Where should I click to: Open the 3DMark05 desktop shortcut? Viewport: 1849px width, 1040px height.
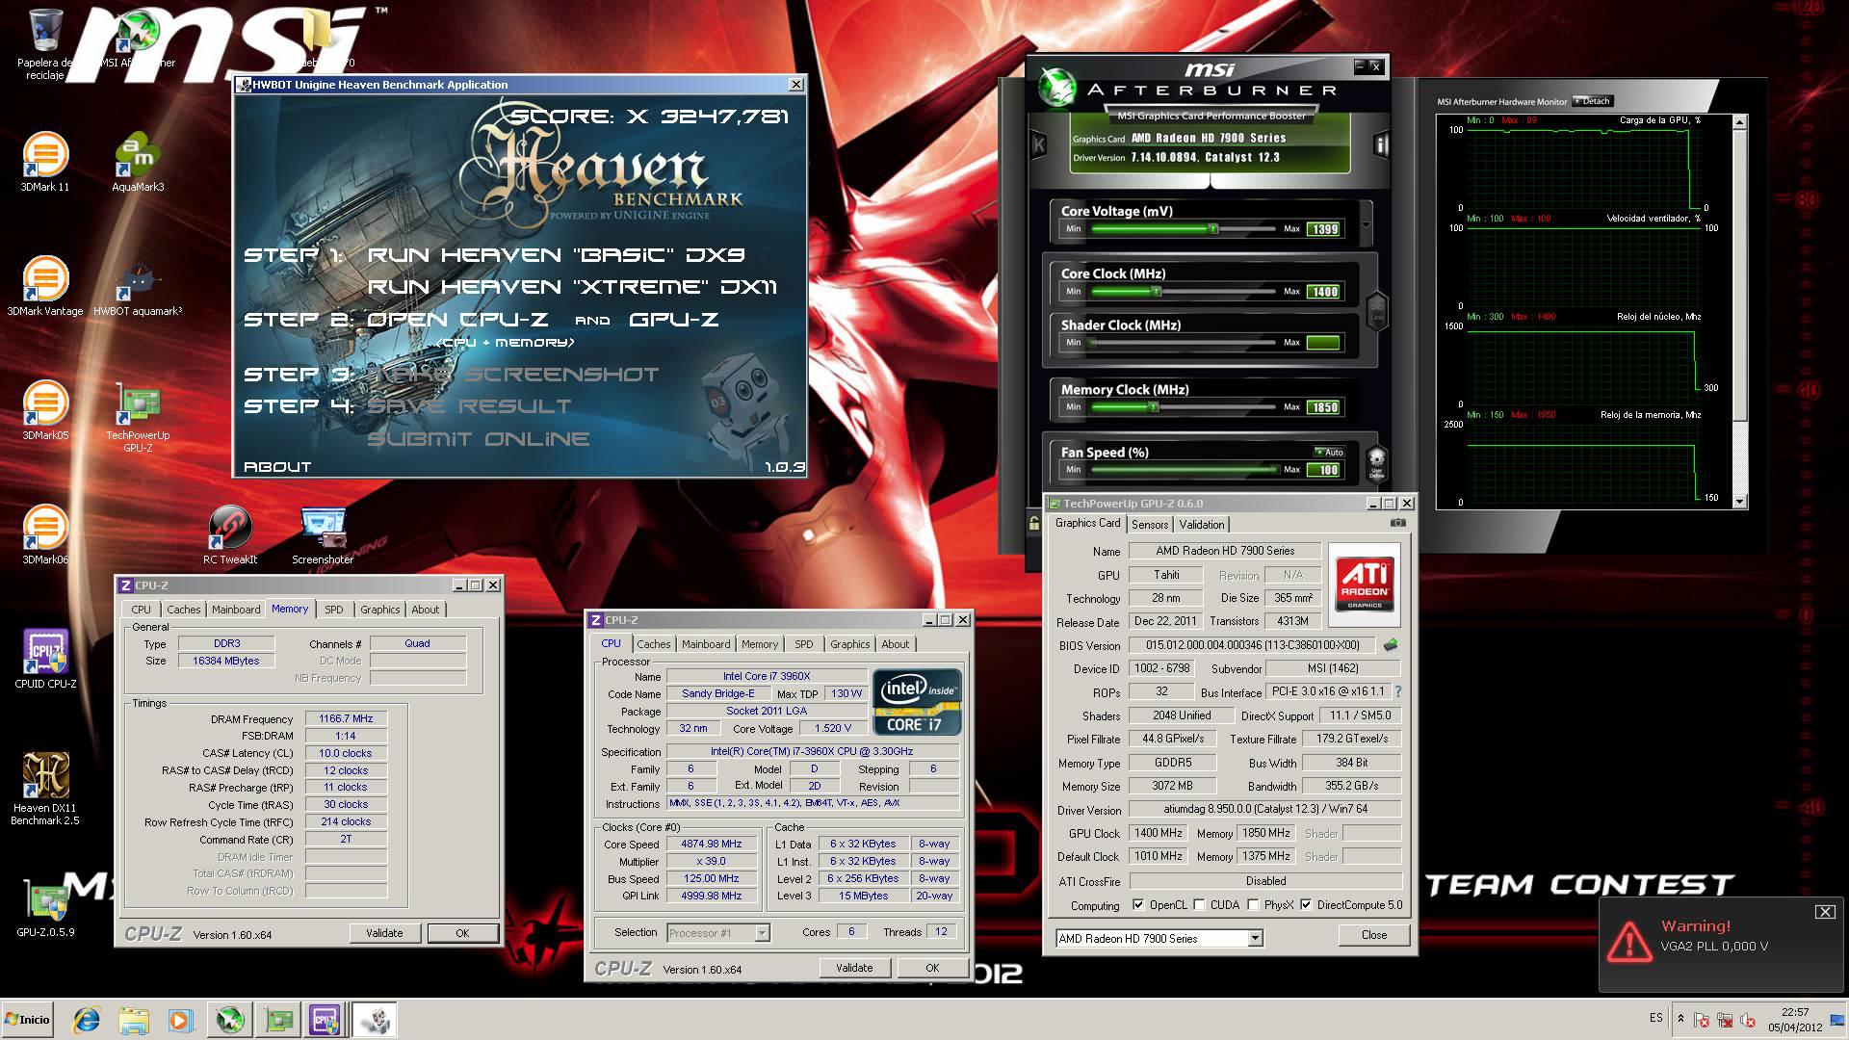pyautogui.click(x=44, y=409)
